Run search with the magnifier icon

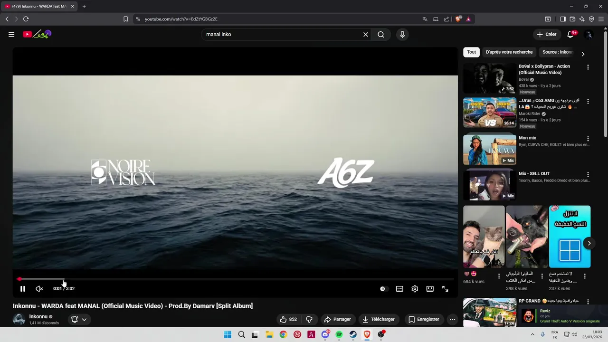[x=381, y=34]
